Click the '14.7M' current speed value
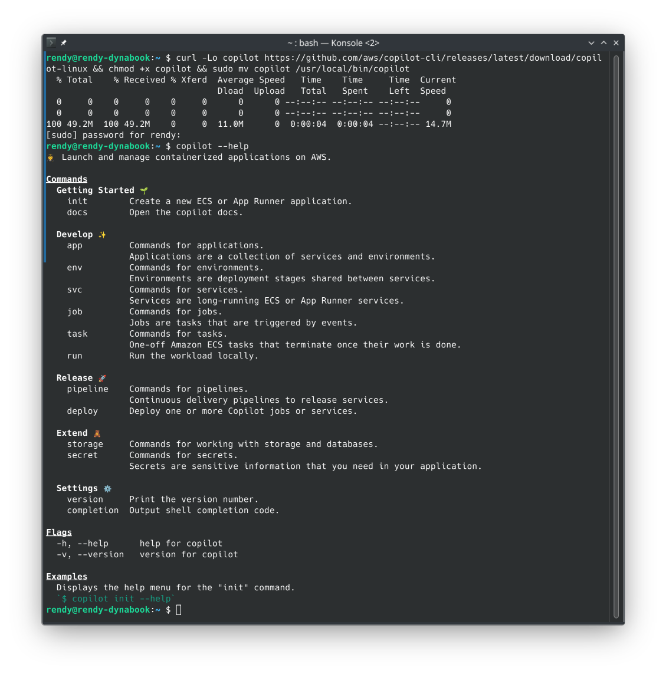This screenshot has height=674, width=666. [x=438, y=124]
